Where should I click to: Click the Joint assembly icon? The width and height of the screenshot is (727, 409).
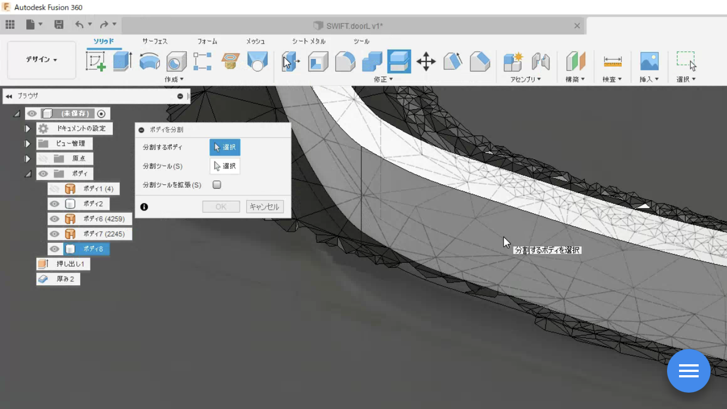pos(541,61)
